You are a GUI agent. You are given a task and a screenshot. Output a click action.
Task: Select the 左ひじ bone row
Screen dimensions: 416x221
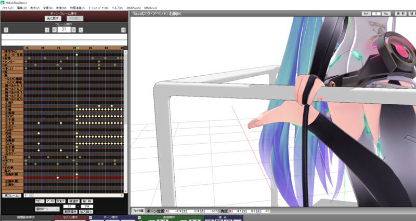point(12,116)
